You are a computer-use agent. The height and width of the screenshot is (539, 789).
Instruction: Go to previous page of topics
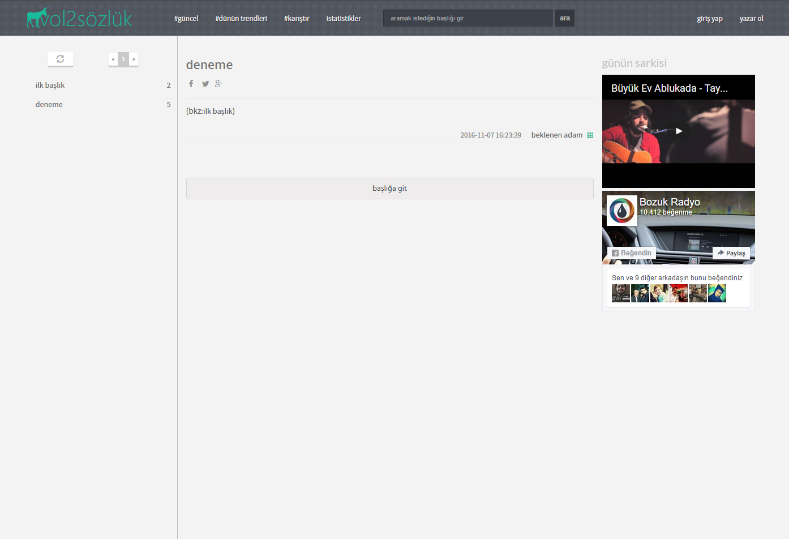[x=113, y=59]
